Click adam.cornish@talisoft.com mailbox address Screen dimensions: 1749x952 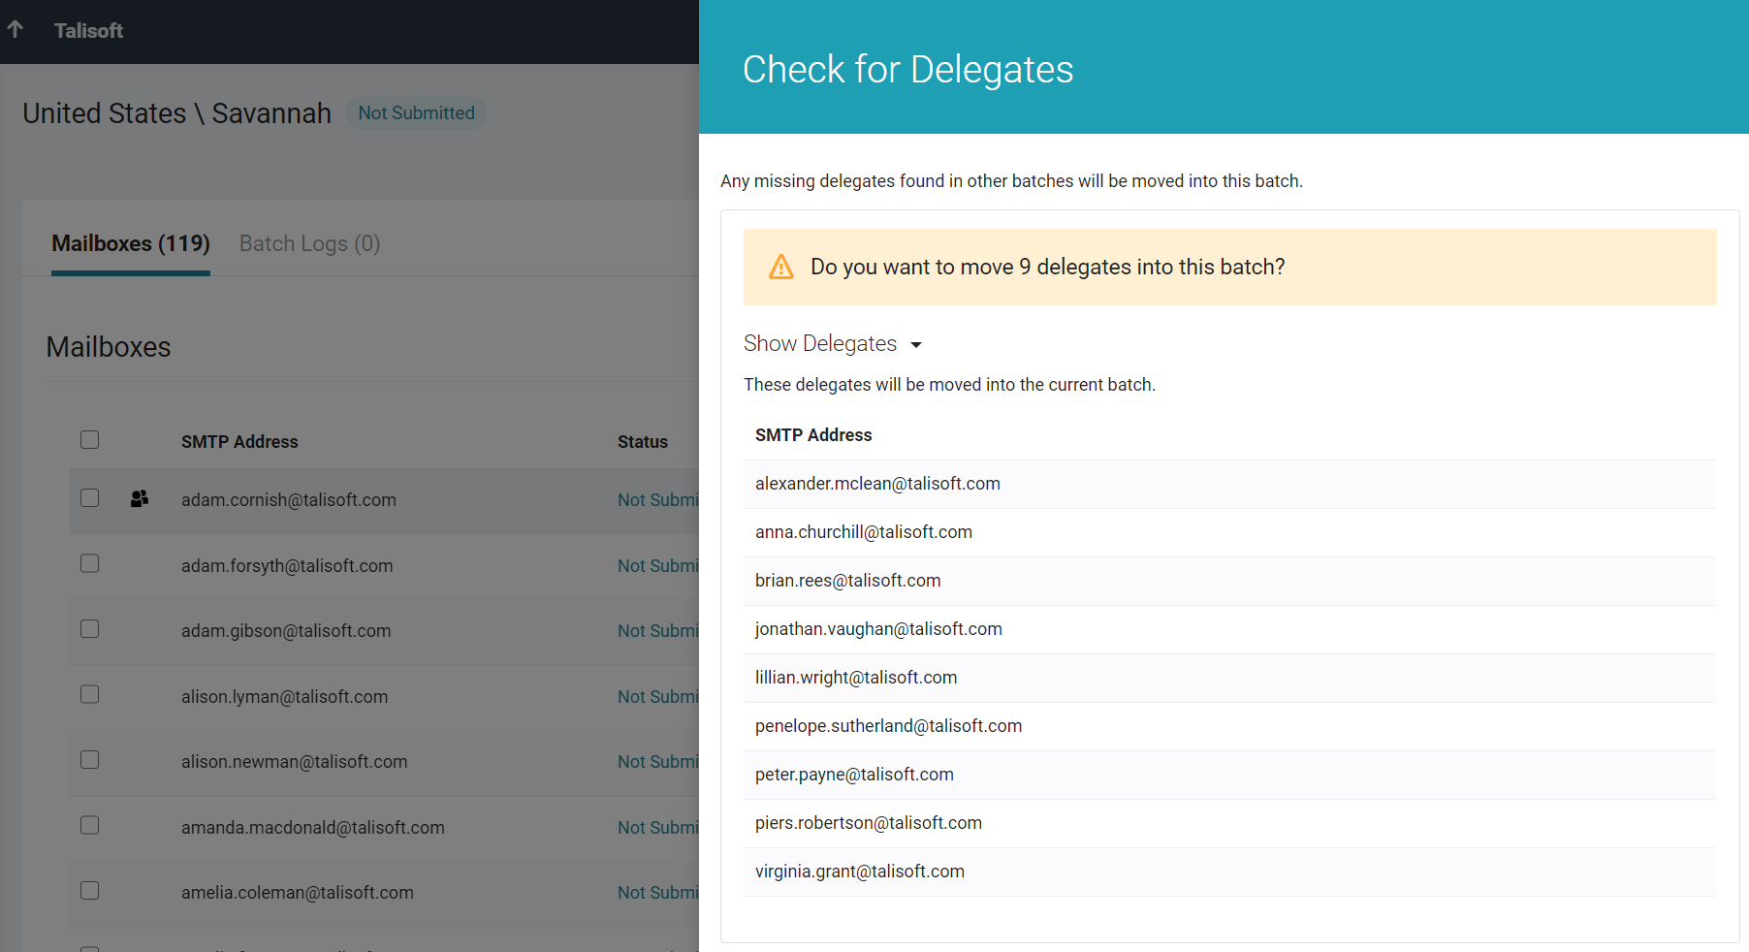pyautogui.click(x=289, y=500)
